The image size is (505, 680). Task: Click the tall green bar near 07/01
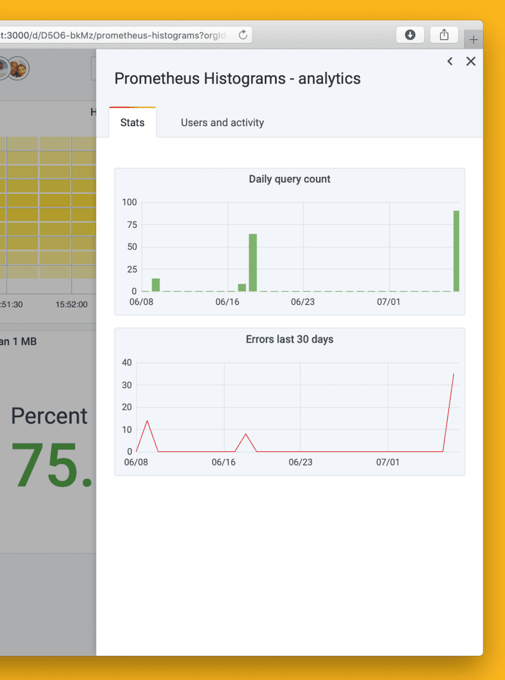coord(456,250)
